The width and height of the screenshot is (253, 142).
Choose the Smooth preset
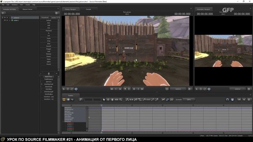[x=49, y=46]
